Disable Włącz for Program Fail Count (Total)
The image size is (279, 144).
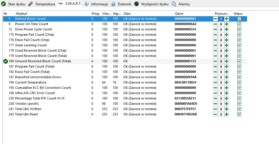click(239, 67)
